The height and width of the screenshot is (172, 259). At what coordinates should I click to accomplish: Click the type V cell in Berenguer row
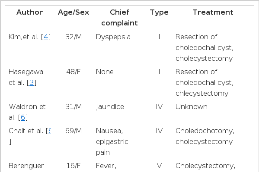pyautogui.click(x=159, y=166)
